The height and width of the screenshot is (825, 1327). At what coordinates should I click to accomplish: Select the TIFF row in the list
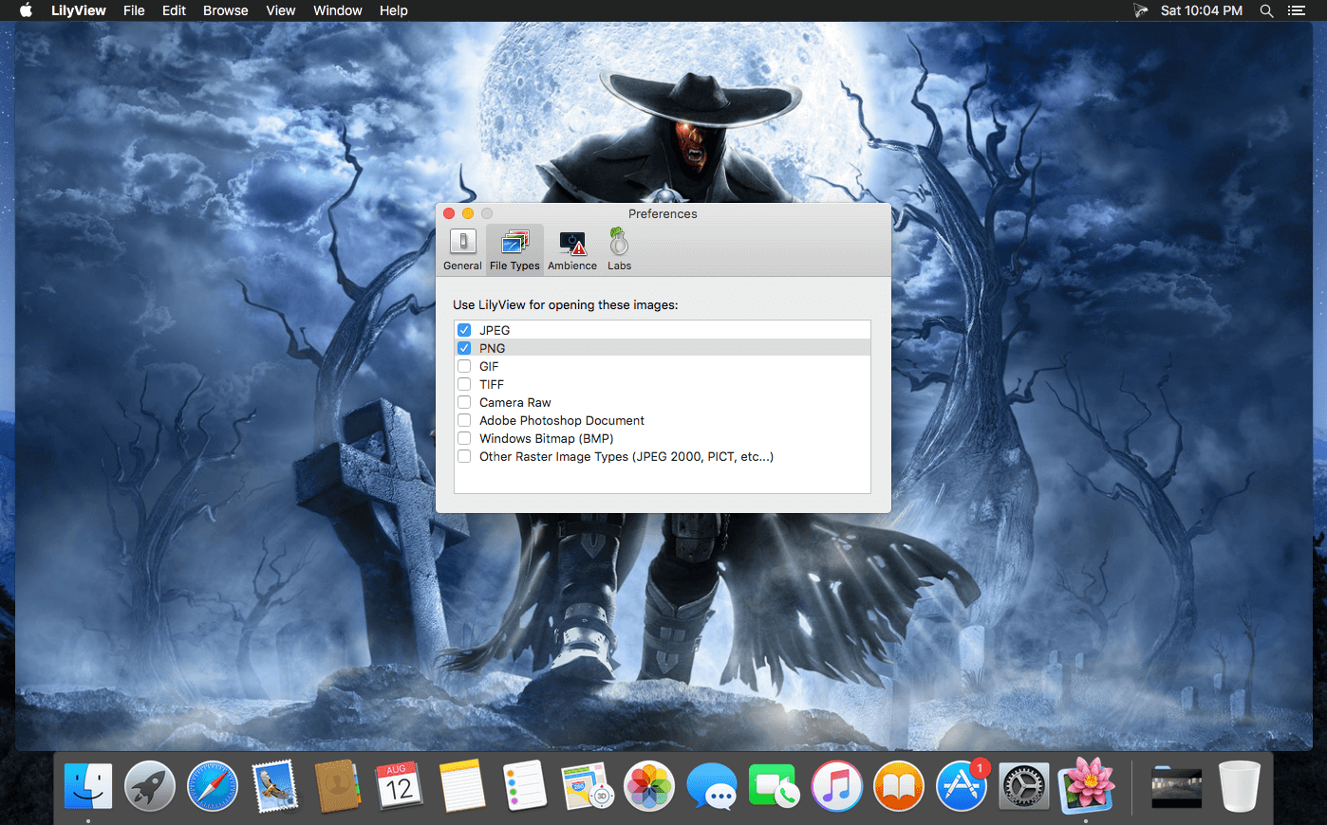[x=663, y=384]
